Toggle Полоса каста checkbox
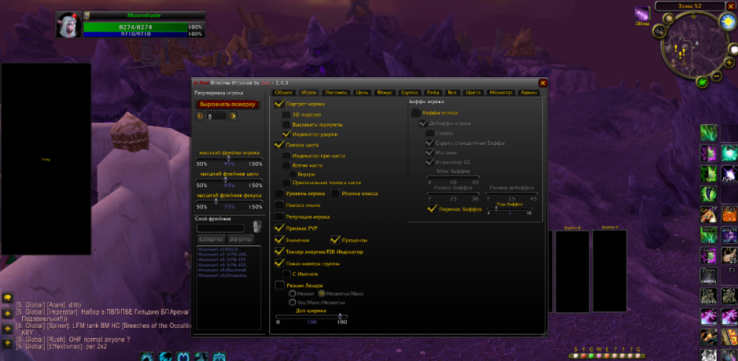The image size is (738, 361). pos(279,145)
